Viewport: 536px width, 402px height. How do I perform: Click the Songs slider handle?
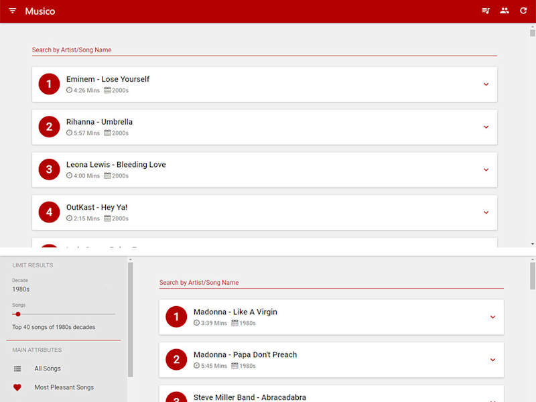pyautogui.click(x=18, y=314)
